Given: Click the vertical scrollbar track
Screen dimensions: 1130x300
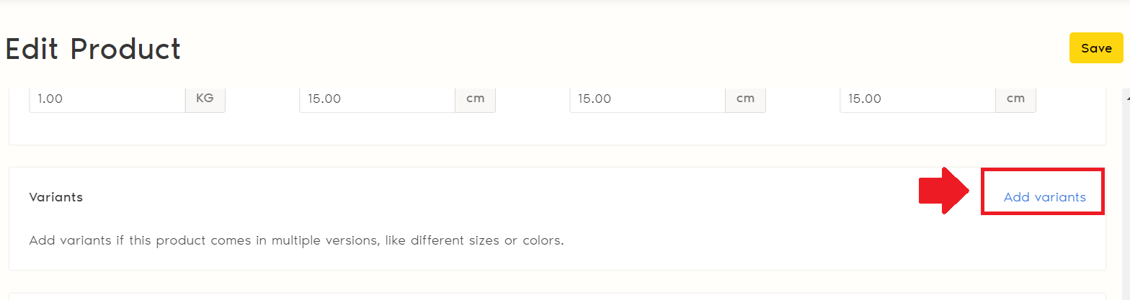Looking at the screenshot, I should 1126,201.
